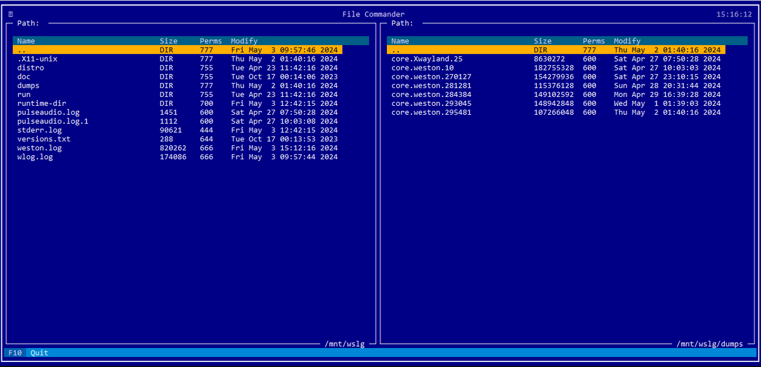Click the Path label of the left panel
Screen dimensions: 761x367
coord(29,23)
